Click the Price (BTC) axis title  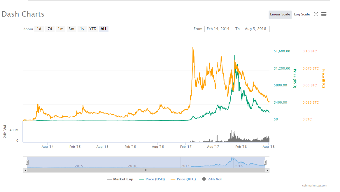[323, 79]
